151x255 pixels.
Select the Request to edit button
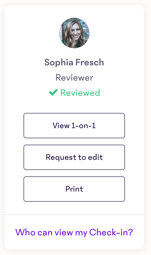click(74, 157)
